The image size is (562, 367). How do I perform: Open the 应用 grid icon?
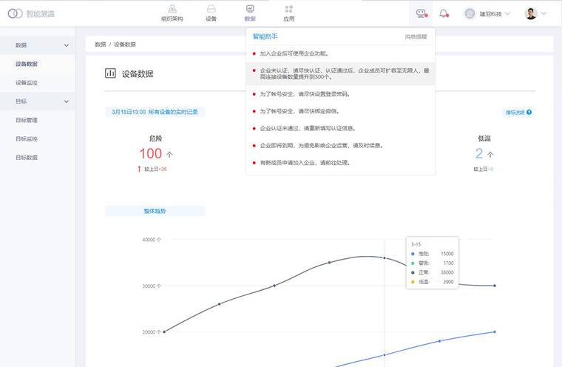point(288,10)
